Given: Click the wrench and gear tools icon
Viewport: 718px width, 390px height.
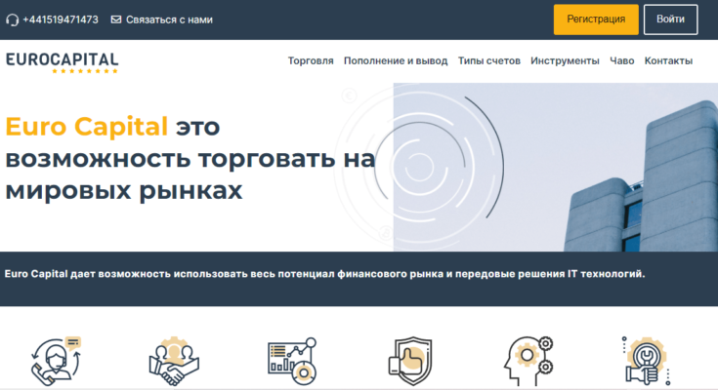Looking at the screenshot, I should coord(647,361).
